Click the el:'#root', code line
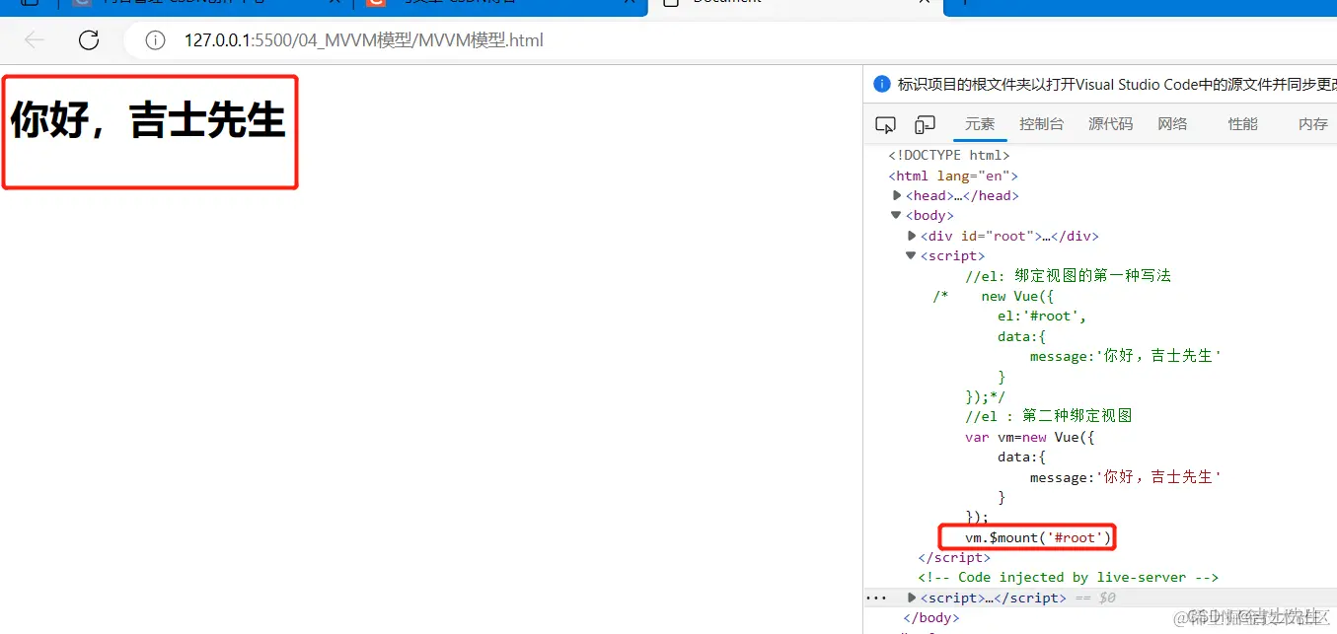This screenshot has width=1337, height=634. coord(1042,316)
